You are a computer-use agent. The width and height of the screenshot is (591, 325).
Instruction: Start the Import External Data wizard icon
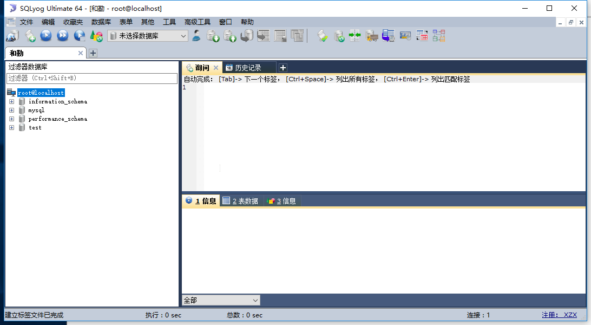tap(371, 36)
